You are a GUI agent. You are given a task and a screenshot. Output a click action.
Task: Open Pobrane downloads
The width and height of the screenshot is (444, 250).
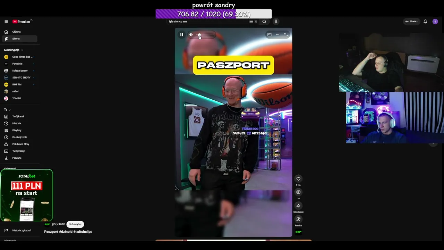click(x=19, y=158)
